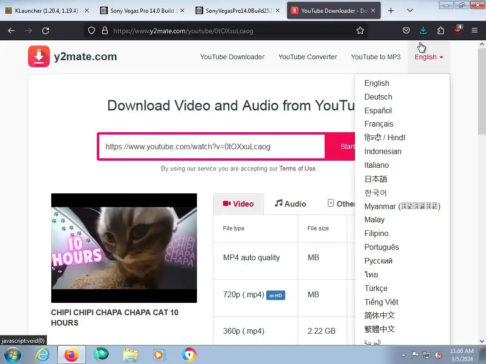Open File Explorer folder in taskbar
The width and height of the screenshot is (486, 364).
click(131, 355)
